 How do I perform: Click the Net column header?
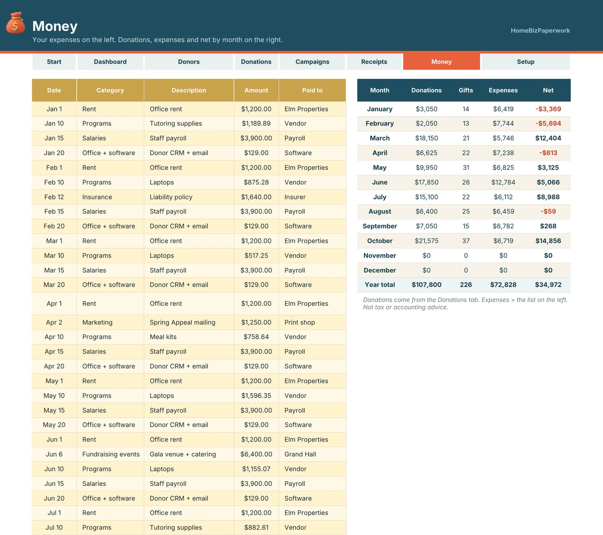pyautogui.click(x=548, y=90)
